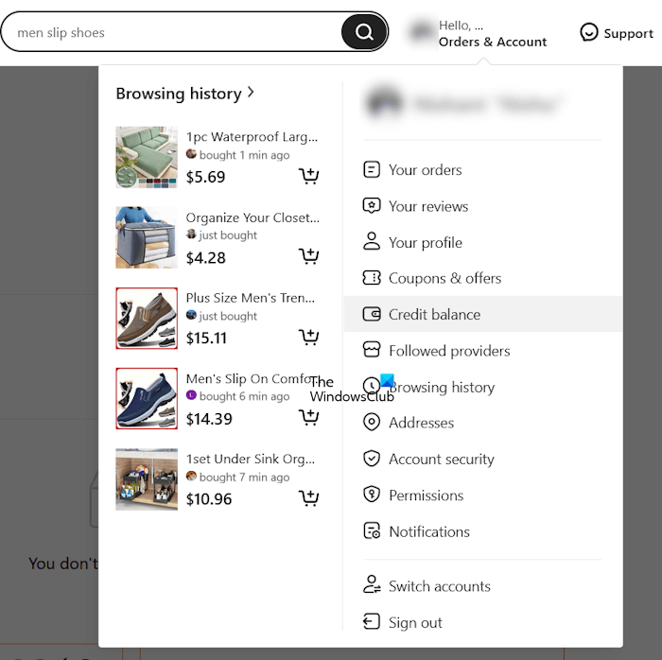Open Account security settings
The width and height of the screenshot is (662, 660).
(441, 459)
